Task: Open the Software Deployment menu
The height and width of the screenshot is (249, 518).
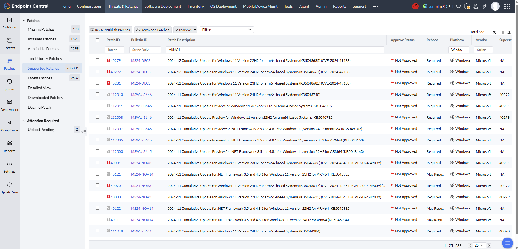Action: point(163,6)
